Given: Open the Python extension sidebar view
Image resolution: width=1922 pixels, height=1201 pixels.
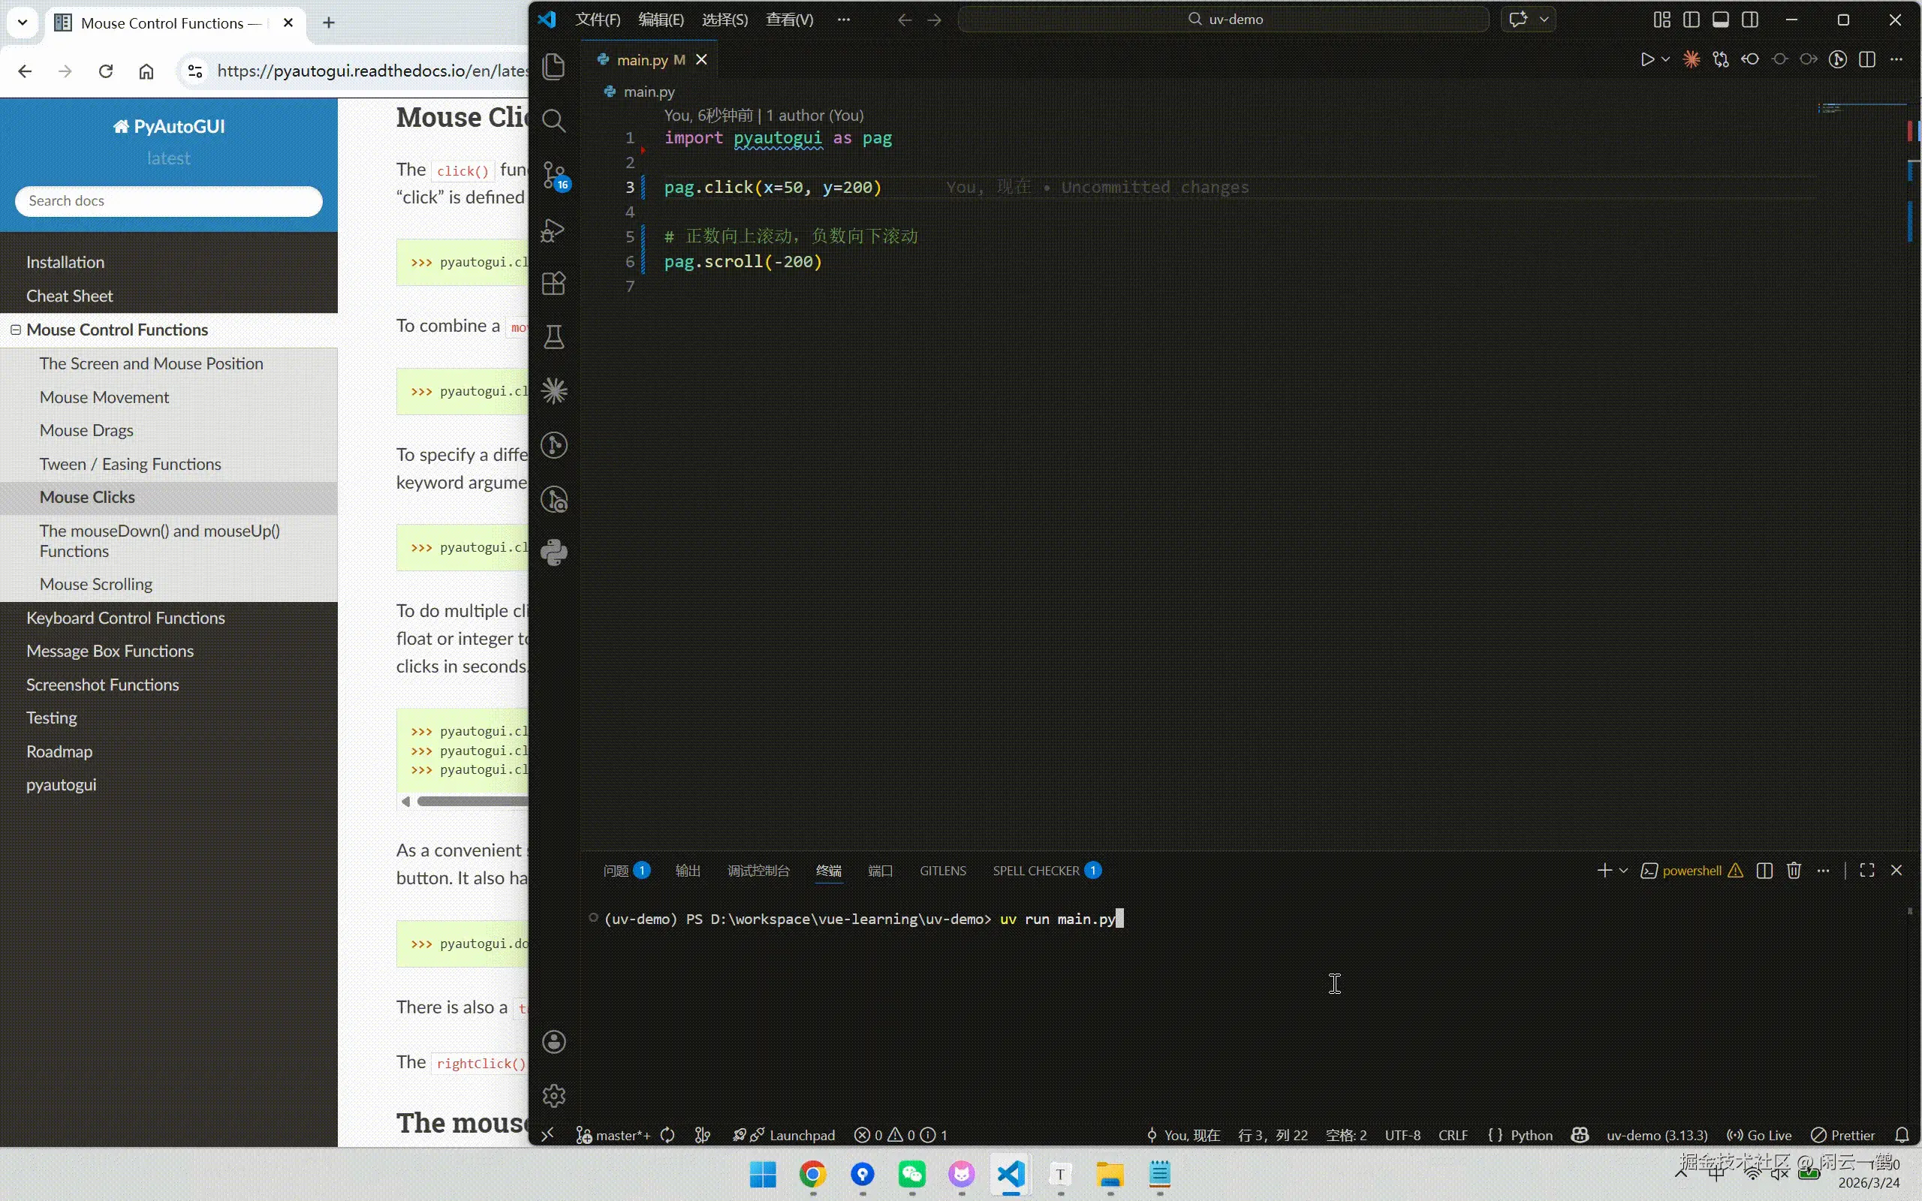Looking at the screenshot, I should 553,552.
